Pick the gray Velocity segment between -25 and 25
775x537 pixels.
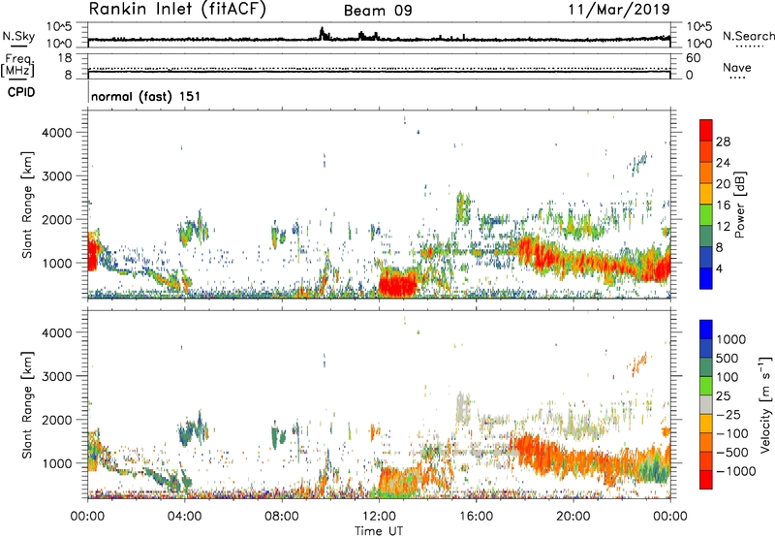click(706, 404)
